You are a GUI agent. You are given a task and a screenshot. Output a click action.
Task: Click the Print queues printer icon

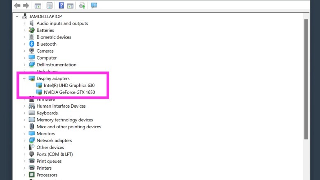click(x=32, y=161)
